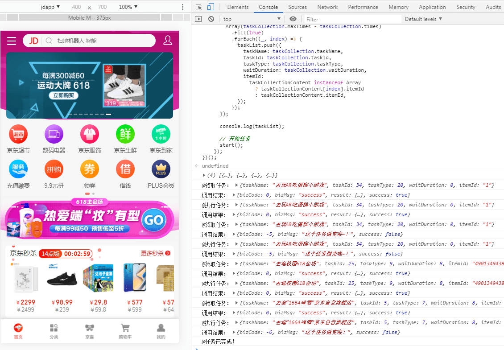Open the jdapp device dropdown
This screenshot has height=350, width=504.
[50, 7]
